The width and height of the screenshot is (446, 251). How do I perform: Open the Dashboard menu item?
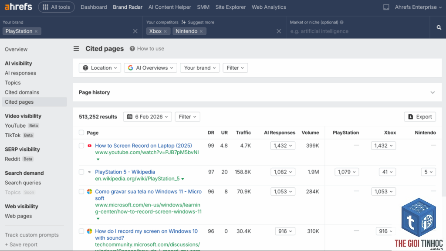(x=94, y=7)
